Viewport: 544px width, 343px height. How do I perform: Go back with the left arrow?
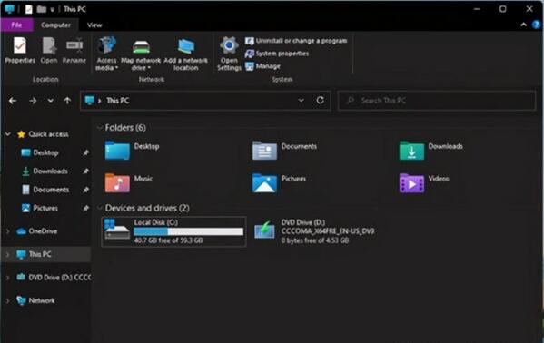tap(13, 101)
